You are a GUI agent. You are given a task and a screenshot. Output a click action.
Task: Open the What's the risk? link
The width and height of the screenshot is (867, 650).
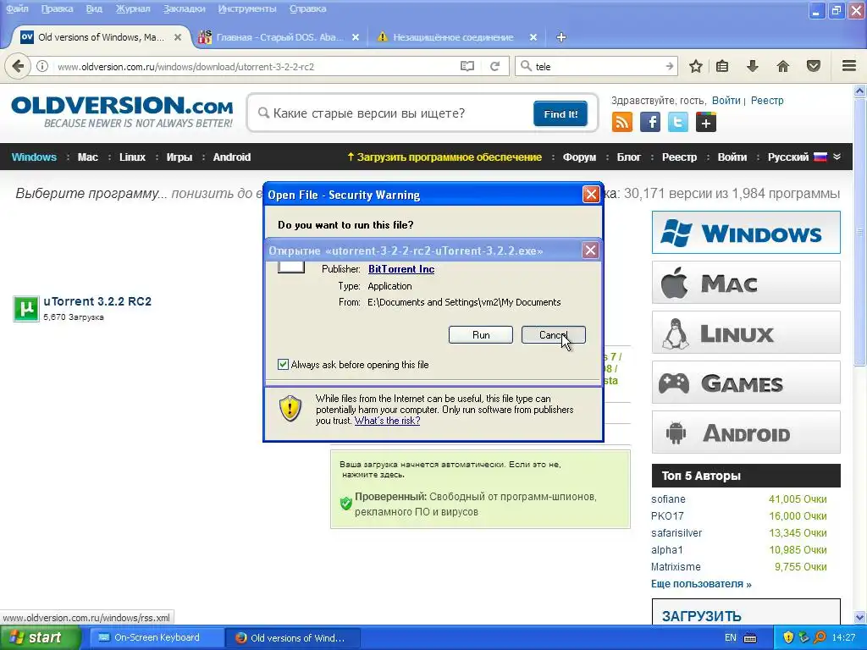tap(387, 421)
